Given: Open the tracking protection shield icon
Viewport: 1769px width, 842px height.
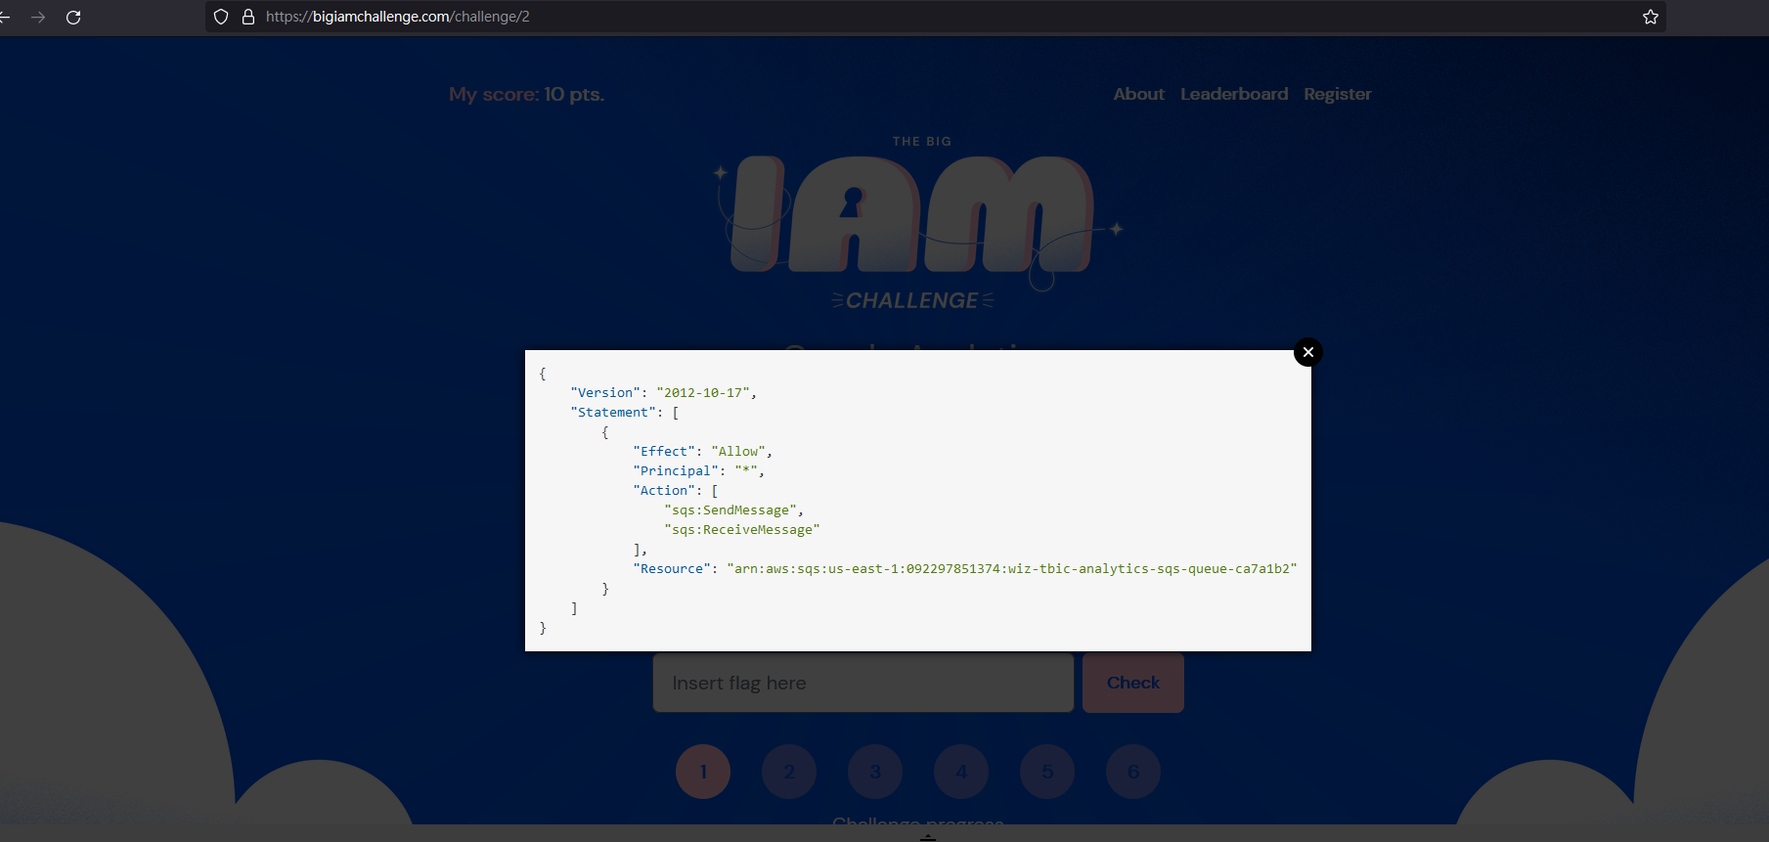Looking at the screenshot, I should coord(221,17).
